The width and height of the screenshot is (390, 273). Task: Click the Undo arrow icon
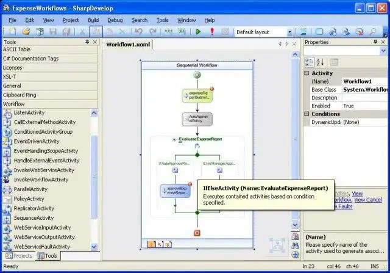(x=138, y=32)
